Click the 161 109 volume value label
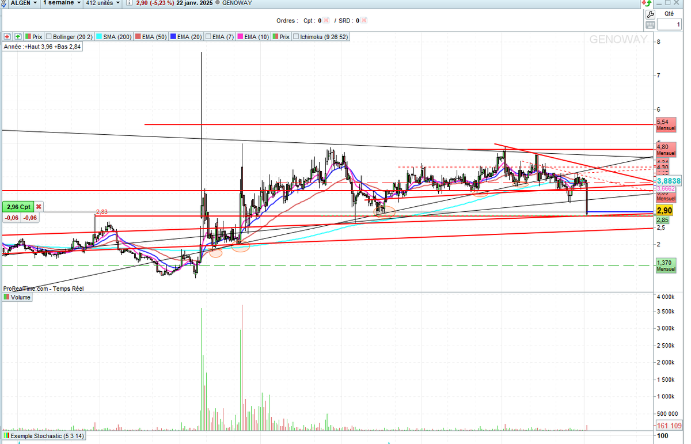Viewport: 691px width, 444px height. click(x=669, y=426)
